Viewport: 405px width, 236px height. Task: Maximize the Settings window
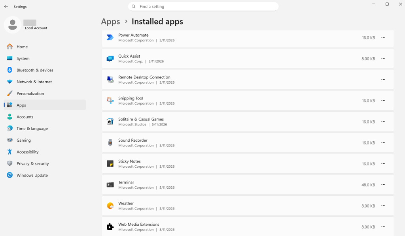tap(387, 4)
